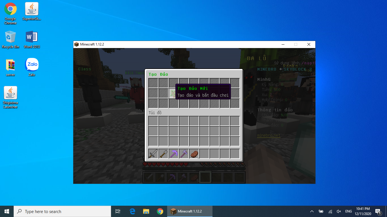
Task: Click the minebro.net scoreboard address
Action: tap(269, 135)
